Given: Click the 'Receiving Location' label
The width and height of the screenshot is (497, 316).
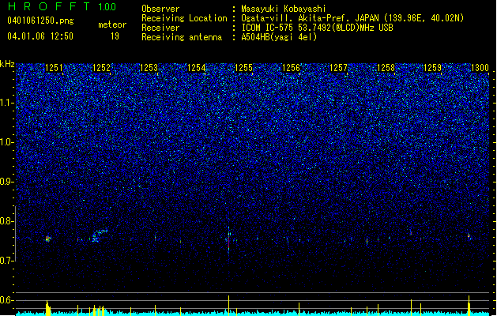Looking at the screenshot, I should [x=184, y=18].
